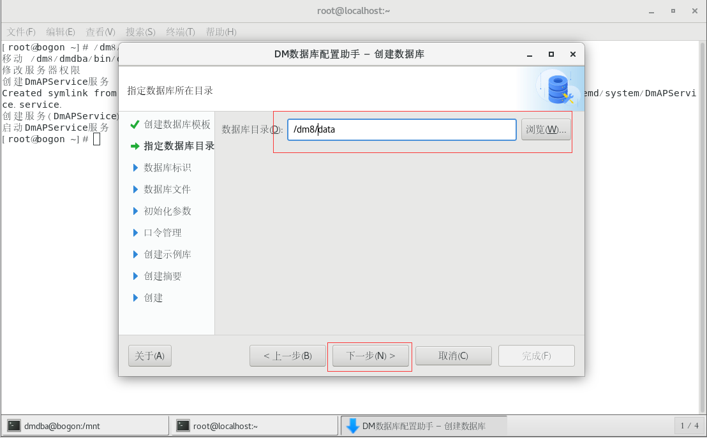The height and width of the screenshot is (438, 707).
Task: Open the terminal 文件(F) menu
Action: 21,32
